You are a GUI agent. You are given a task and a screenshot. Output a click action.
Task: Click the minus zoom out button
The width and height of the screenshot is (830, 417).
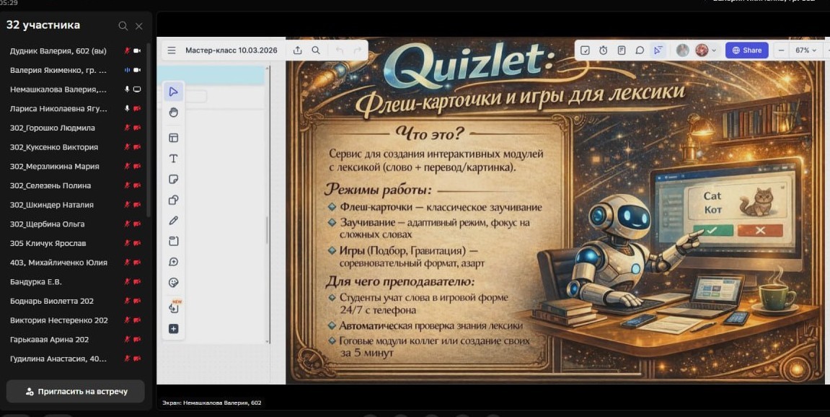click(x=781, y=51)
